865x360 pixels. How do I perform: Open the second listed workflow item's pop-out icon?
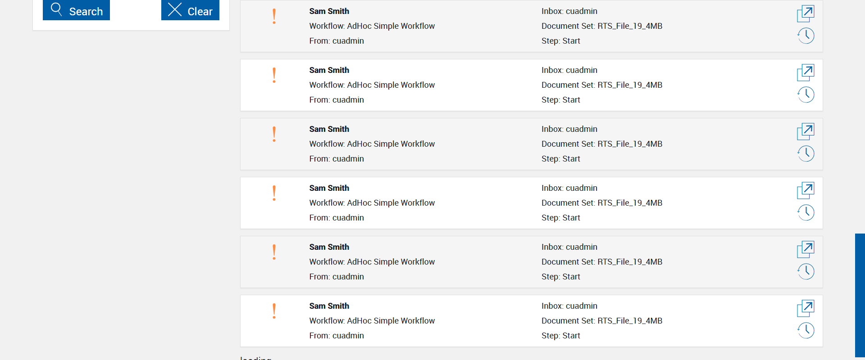point(806,72)
